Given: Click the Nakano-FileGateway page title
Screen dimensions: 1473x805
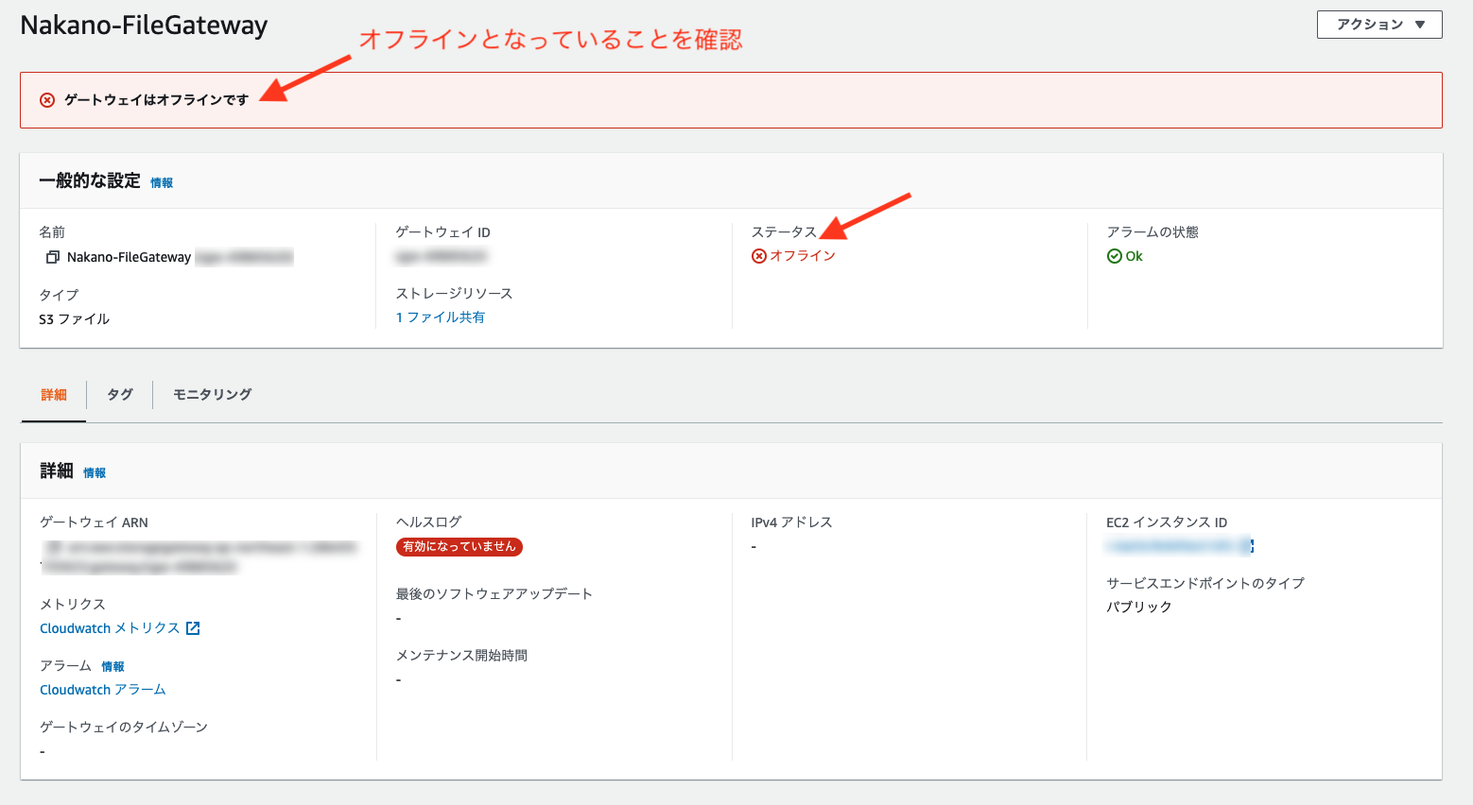Looking at the screenshot, I should click(144, 26).
